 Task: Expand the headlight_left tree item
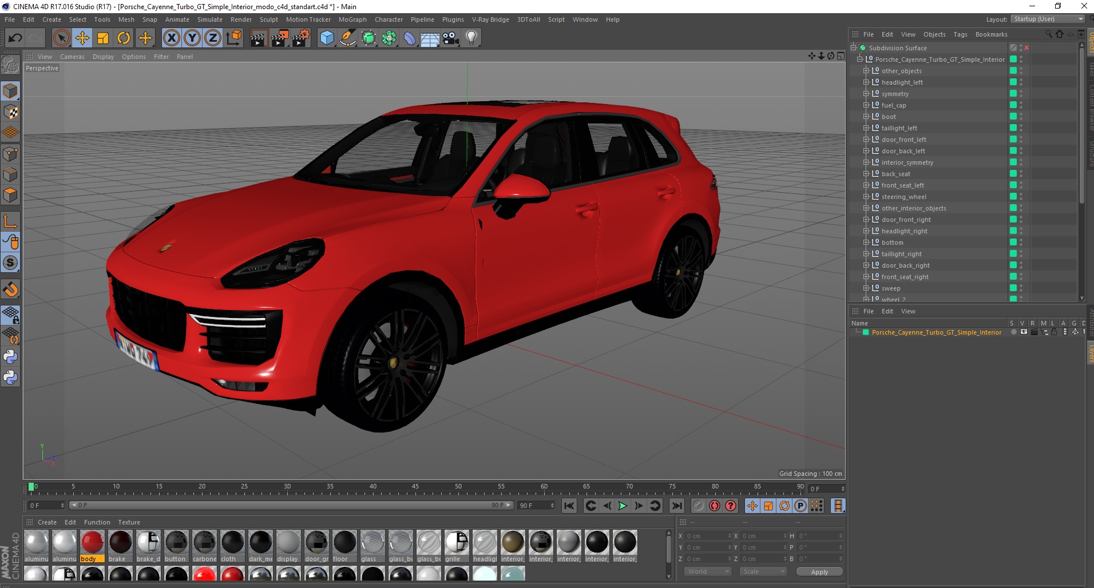coord(866,82)
